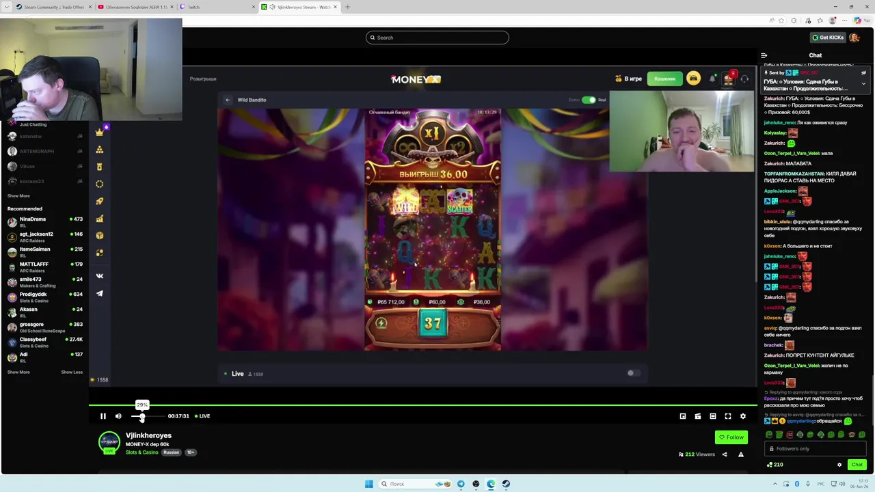Open the VK icon in casino sidebar
This screenshot has width=875, height=492.
click(x=100, y=276)
